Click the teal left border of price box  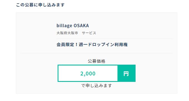(58, 73)
